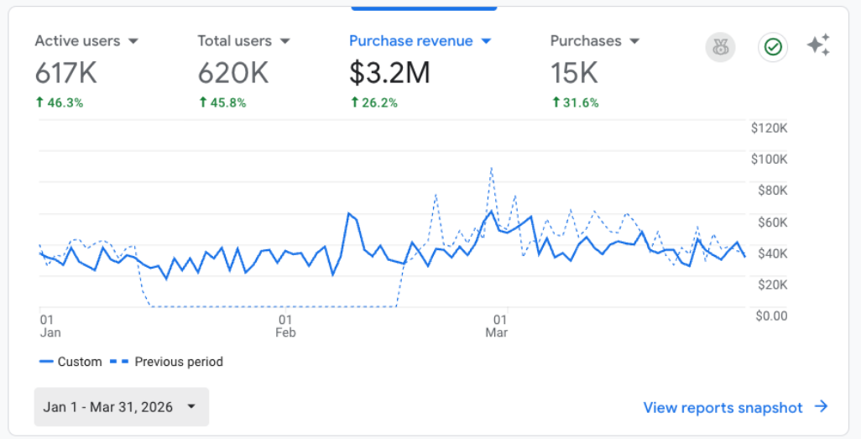Select the Purchase revenue $3.2M card
The image size is (861, 439).
pyautogui.click(x=420, y=71)
